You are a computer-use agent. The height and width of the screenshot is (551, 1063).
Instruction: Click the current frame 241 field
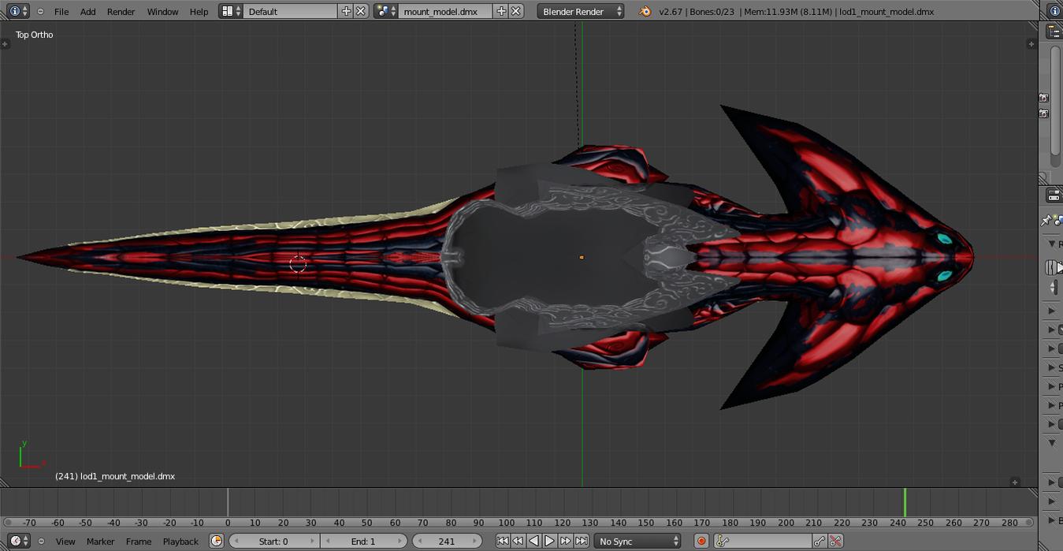click(x=447, y=541)
